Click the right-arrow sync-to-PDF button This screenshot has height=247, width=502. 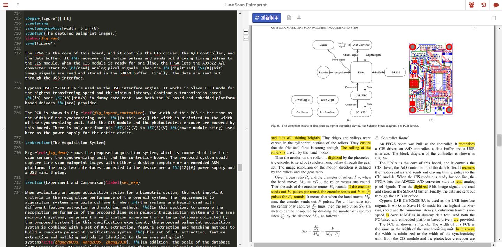(246, 32)
